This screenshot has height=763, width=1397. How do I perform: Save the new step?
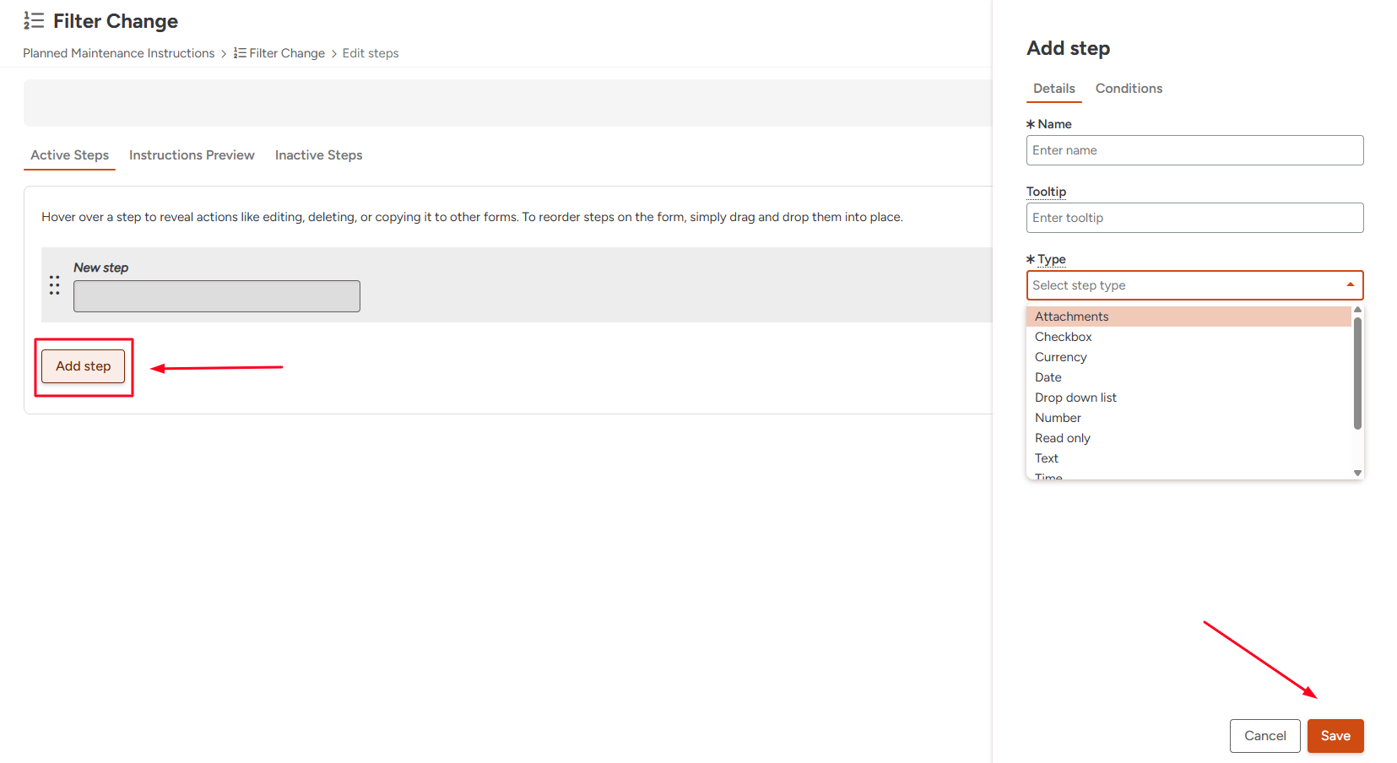(x=1335, y=736)
